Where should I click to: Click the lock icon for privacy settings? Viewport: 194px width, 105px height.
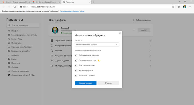9,35
